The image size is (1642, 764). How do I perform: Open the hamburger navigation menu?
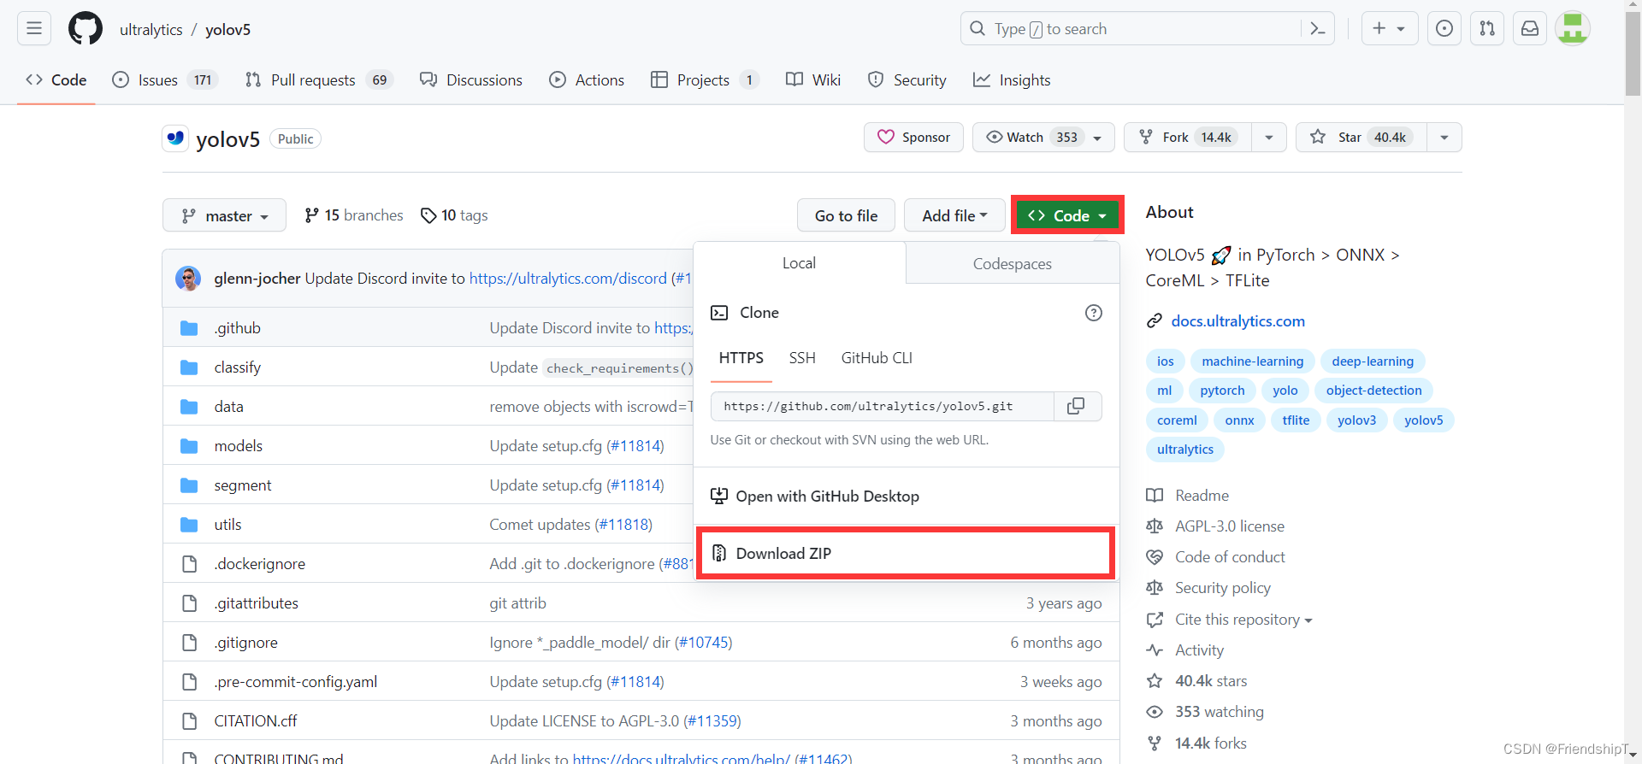coord(34,28)
